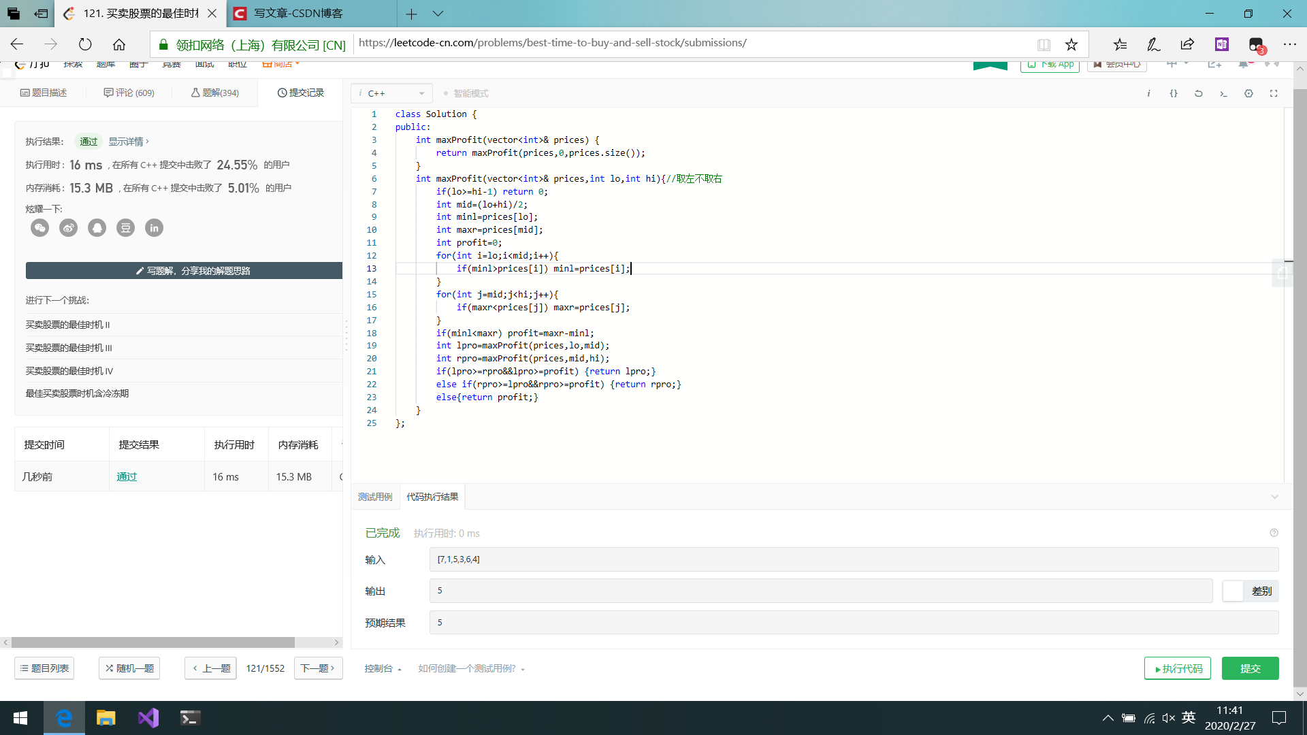Go to browser home page
Screen dimensions: 1307x735
tap(119, 44)
